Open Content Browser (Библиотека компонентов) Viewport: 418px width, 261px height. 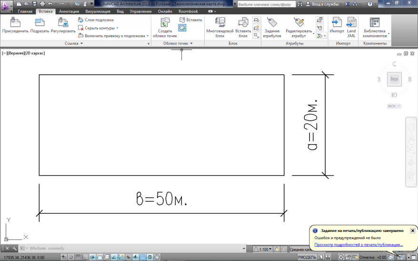375,28
